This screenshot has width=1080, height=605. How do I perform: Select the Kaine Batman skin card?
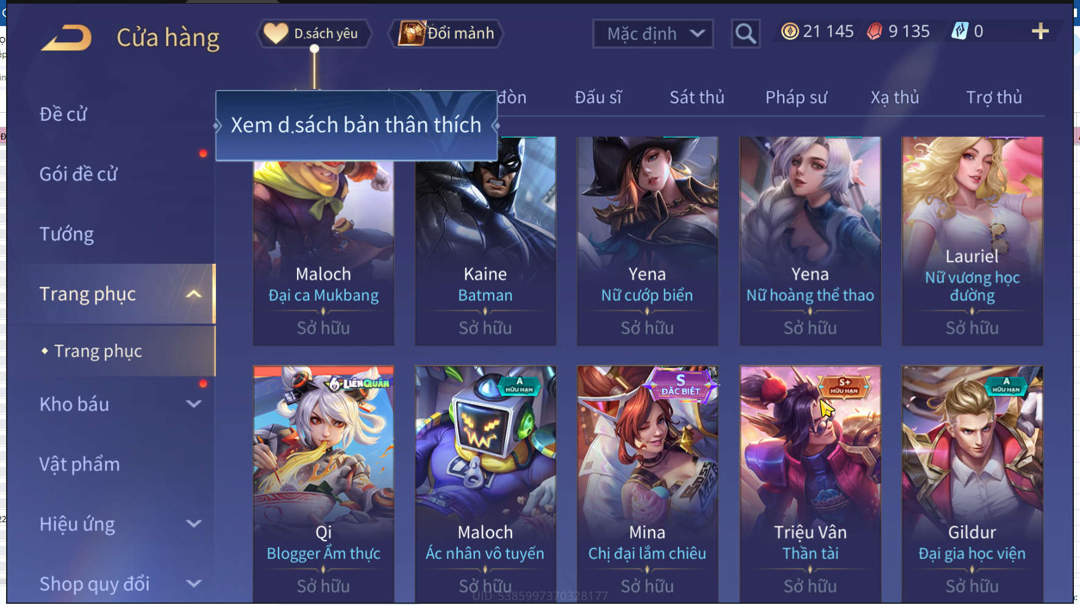[x=485, y=241]
